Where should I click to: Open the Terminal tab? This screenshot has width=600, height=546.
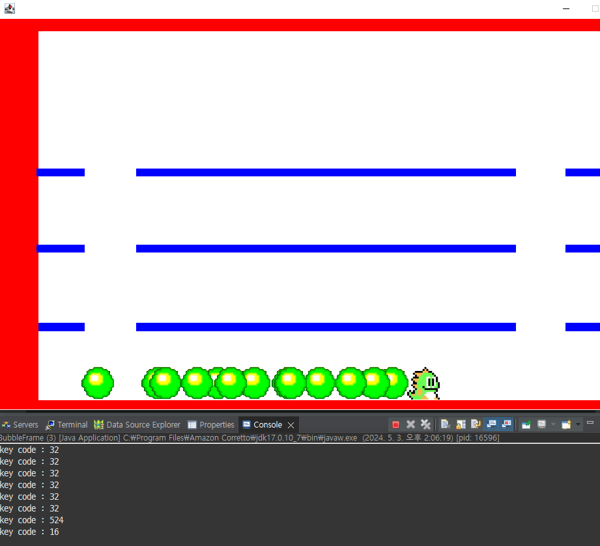coord(66,425)
